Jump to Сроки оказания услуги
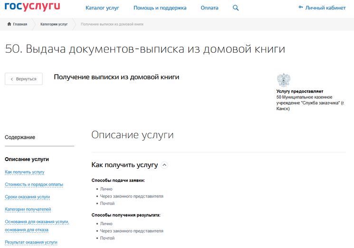The width and height of the screenshot is (354, 248). [27, 197]
